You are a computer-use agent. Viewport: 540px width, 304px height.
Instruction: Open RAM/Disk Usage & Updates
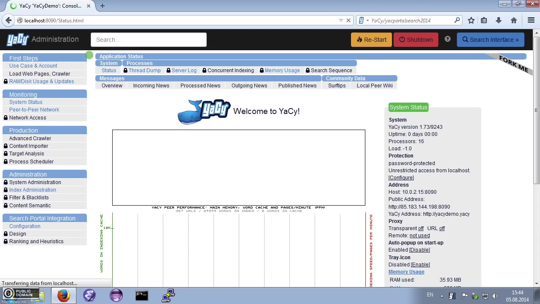41,81
